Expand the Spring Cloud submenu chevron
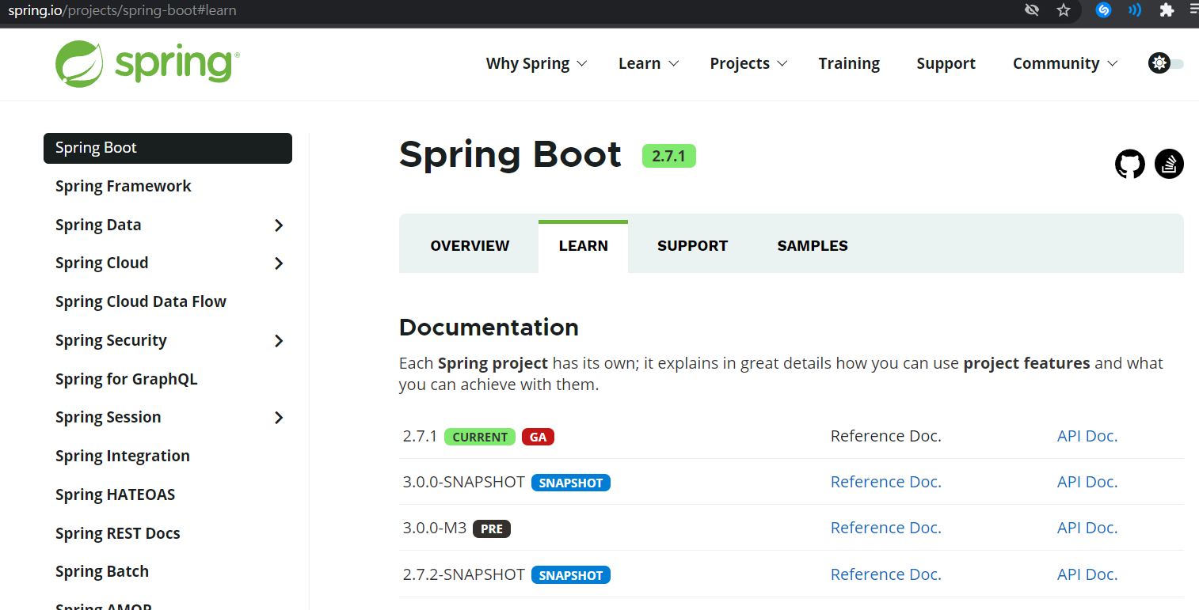Viewport: 1199px width, 610px height. [279, 263]
